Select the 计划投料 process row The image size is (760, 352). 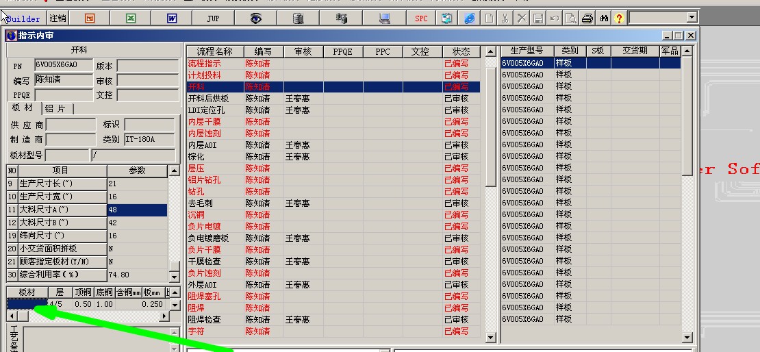[x=333, y=75]
